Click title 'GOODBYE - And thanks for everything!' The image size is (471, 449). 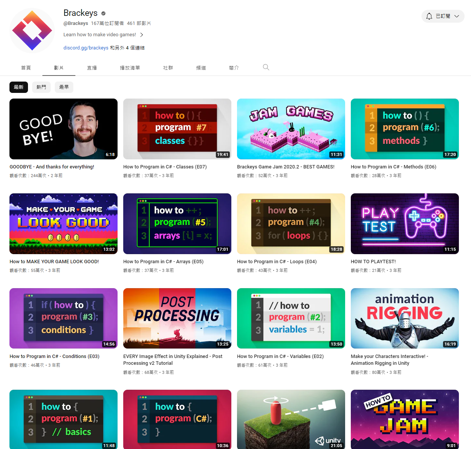pyautogui.click(x=52, y=167)
